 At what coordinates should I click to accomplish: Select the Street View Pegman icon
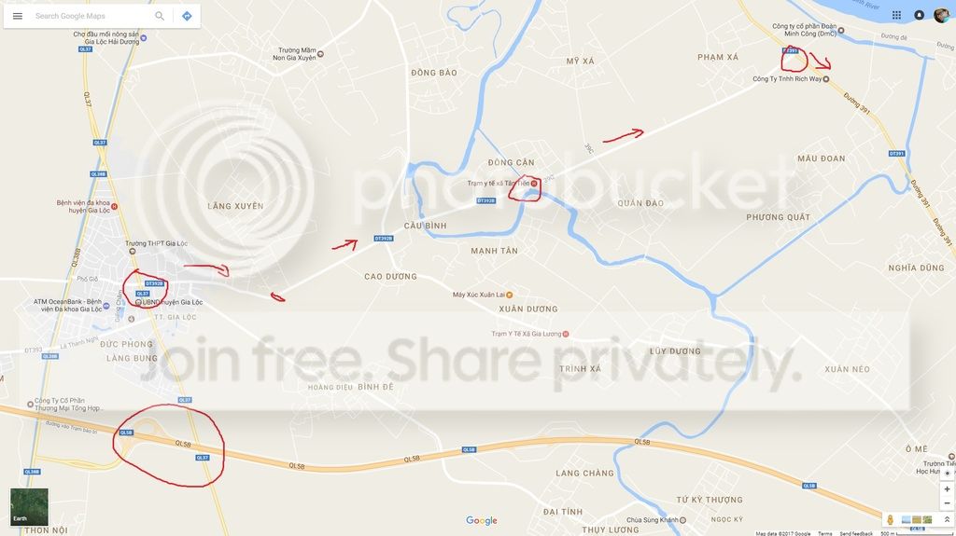890,519
